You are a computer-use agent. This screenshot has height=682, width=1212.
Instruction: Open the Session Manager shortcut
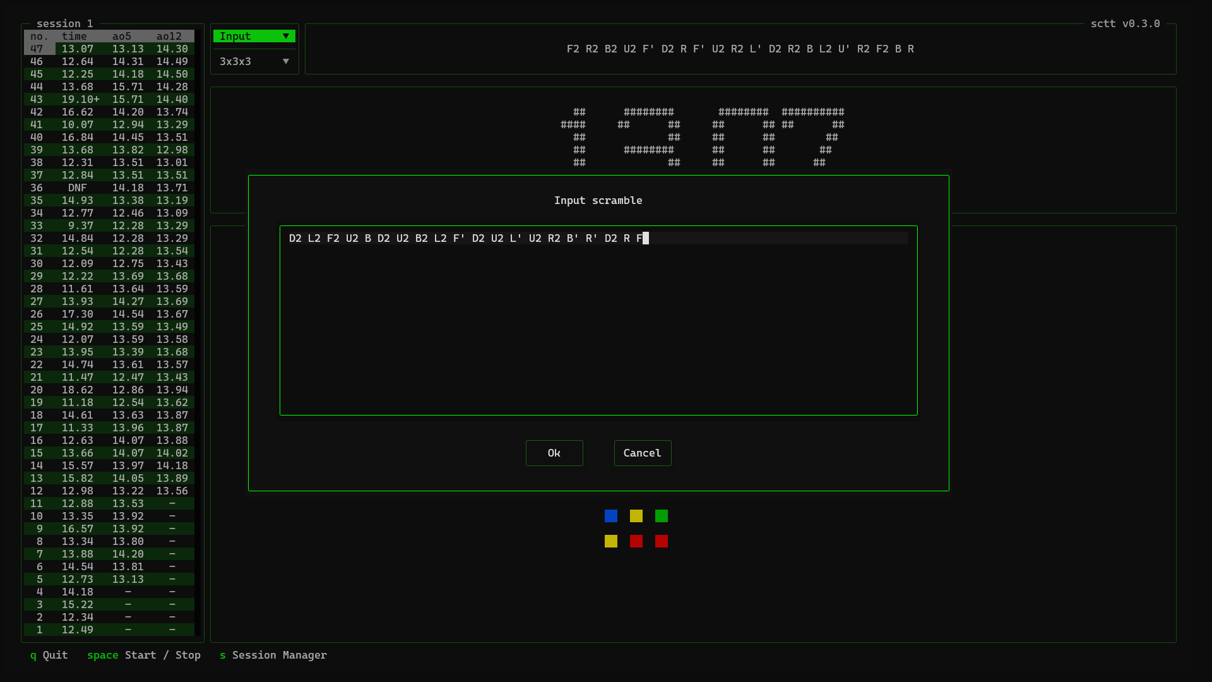[x=273, y=655]
